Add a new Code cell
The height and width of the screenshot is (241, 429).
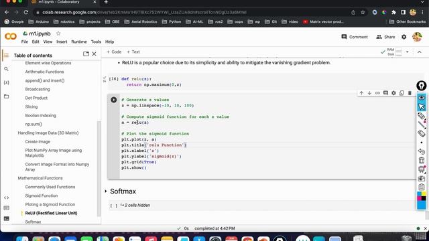click(x=114, y=52)
